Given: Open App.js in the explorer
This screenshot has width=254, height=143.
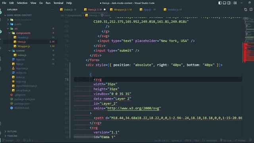Looking at the screenshot, I should [x=19, y=64].
